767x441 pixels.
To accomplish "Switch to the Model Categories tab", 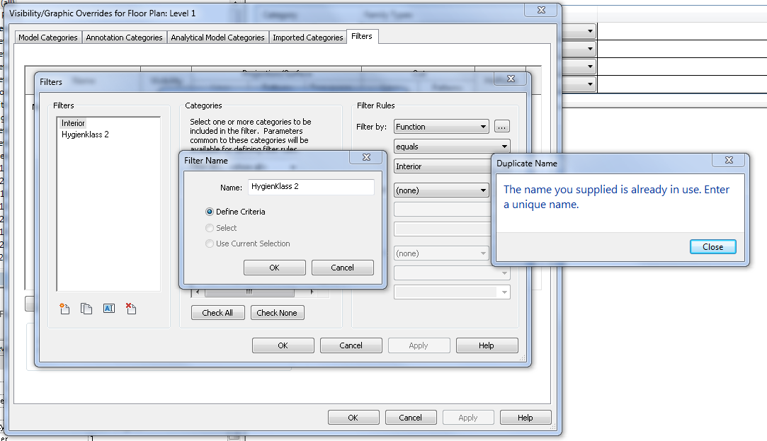I will 48,38.
